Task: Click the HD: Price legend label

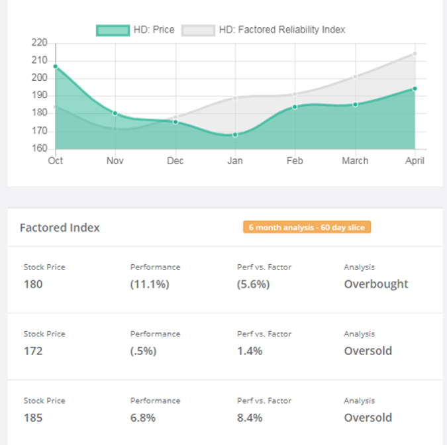Action: coord(154,30)
